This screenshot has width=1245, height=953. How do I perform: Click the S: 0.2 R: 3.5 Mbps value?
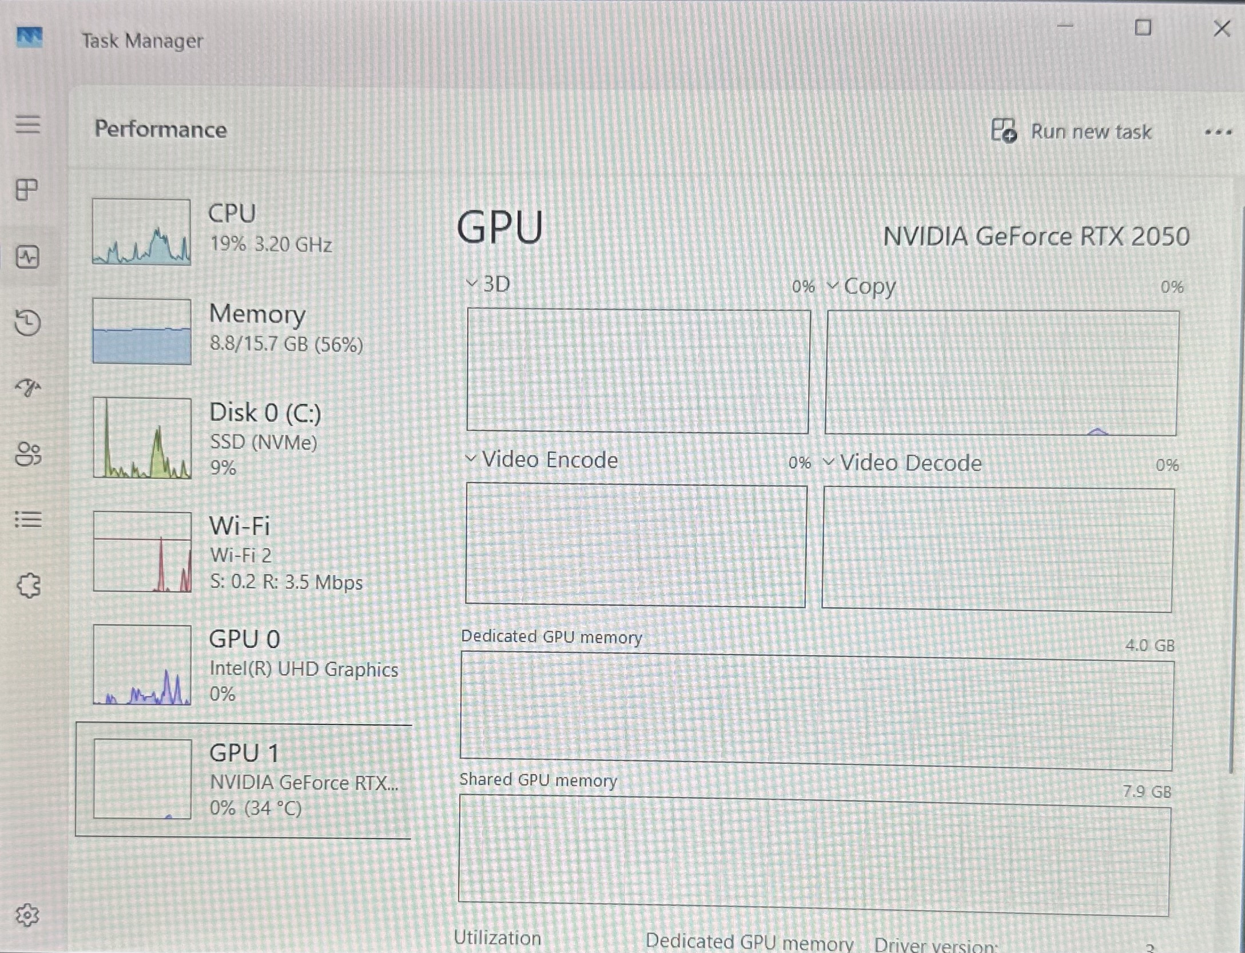click(x=286, y=582)
